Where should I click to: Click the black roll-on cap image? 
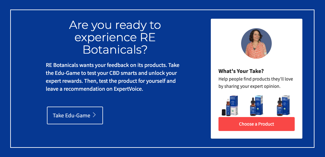(224, 112)
